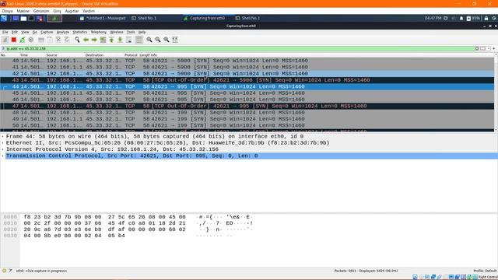The image size is (498, 280).
Task: Apply the display filter arrow button
Action: click(x=482, y=48)
